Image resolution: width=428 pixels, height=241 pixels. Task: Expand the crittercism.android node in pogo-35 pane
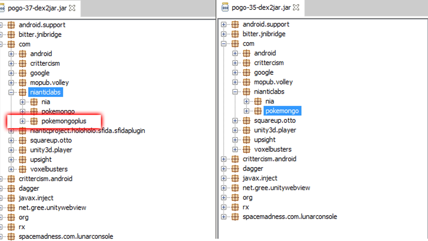(224, 159)
